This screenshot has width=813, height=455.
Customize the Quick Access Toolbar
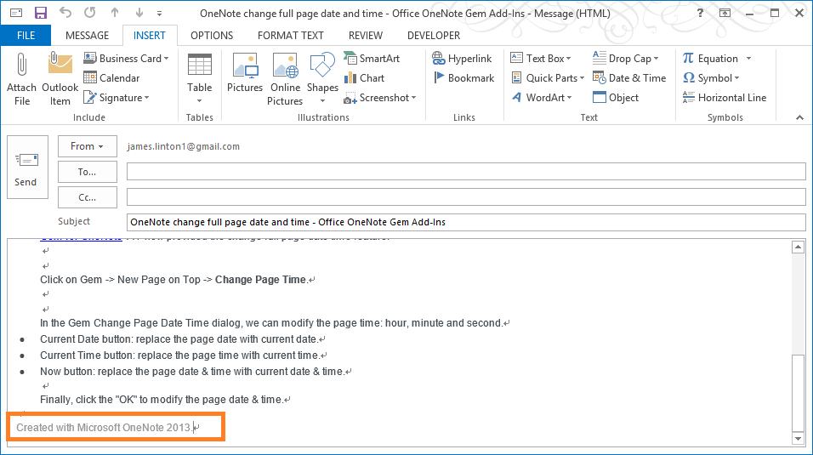(159, 14)
